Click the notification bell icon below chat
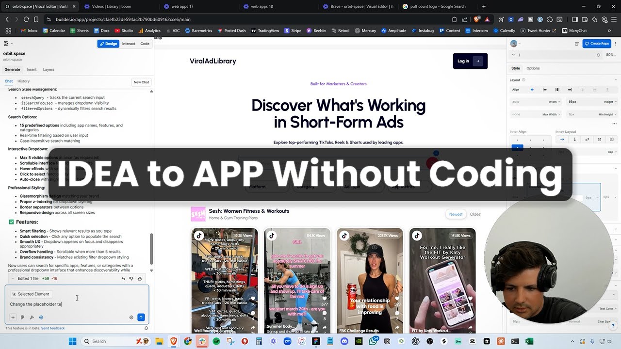The width and height of the screenshot is (621, 349). click(146, 328)
